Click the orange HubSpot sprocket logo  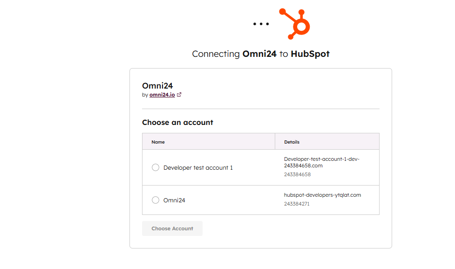pyautogui.click(x=294, y=24)
